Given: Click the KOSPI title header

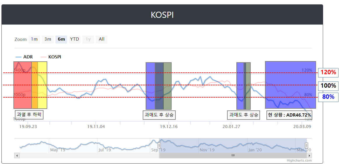Looking at the screenshot, I should 162,15.
